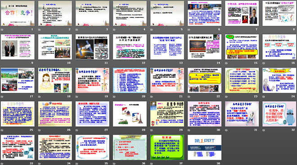Select slide 33 thumbnail
This screenshot has width=297, height=165.
point(18,148)
